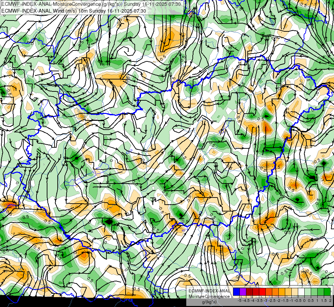Click the '-2' tick label on legend scale
334x307 pixels.
(279, 301)
